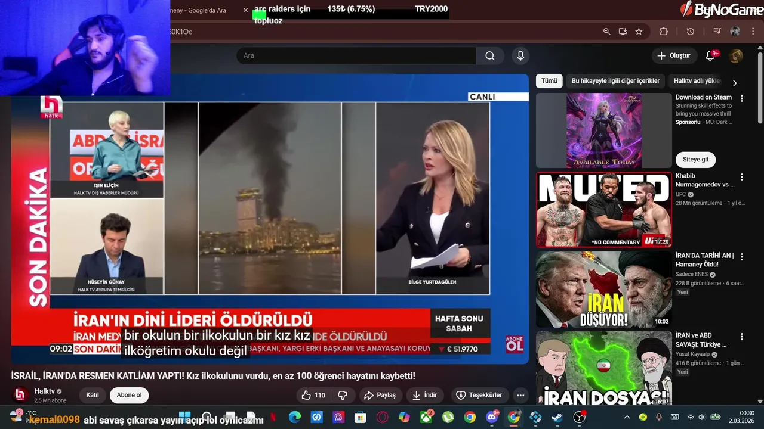Open Discord from the taskbar
Screen dimensions: 764x429
click(492, 417)
